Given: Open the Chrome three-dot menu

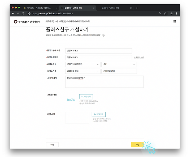Looking at the screenshot, I should coord(176,14).
